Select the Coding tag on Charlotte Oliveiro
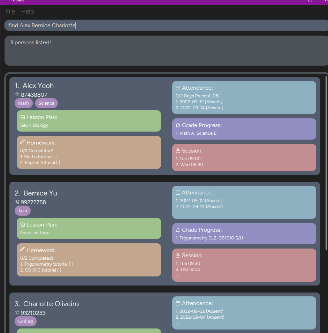This screenshot has width=328, height=333. pos(25,321)
